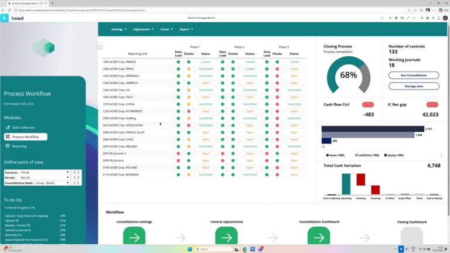Screen dimensions: 450x253
Task: Click the Asset bar in the chart
Action: pos(373,129)
